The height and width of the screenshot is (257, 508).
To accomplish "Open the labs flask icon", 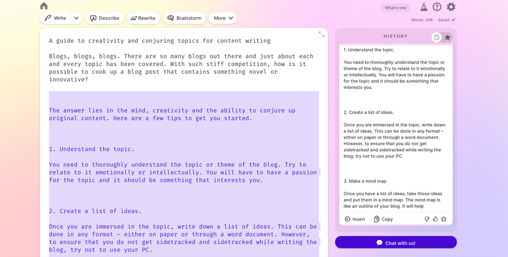I will [x=424, y=7].
